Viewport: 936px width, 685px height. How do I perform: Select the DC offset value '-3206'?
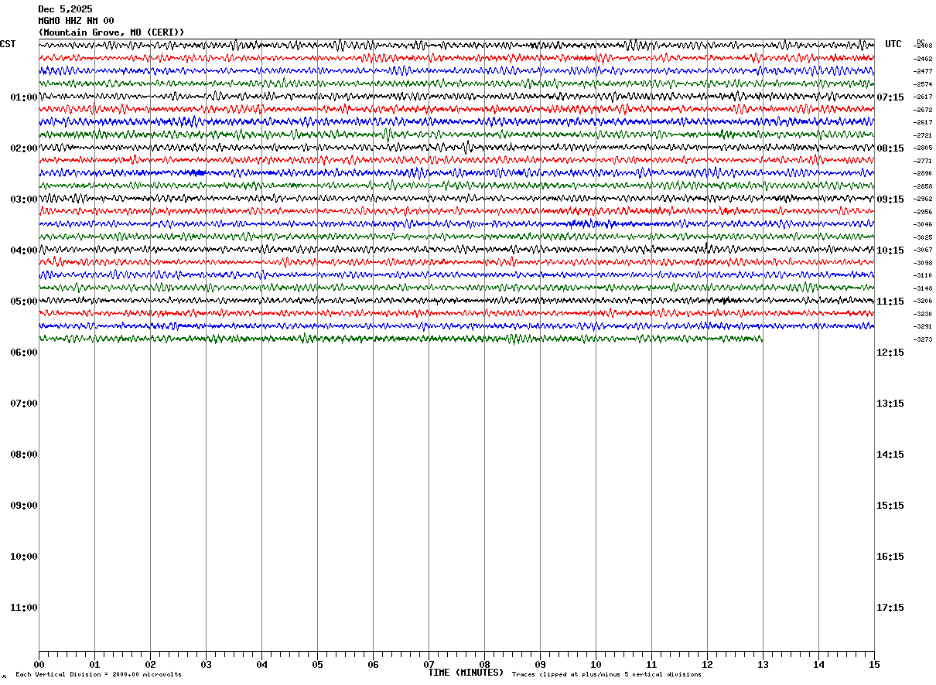click(x=923, y=301)
